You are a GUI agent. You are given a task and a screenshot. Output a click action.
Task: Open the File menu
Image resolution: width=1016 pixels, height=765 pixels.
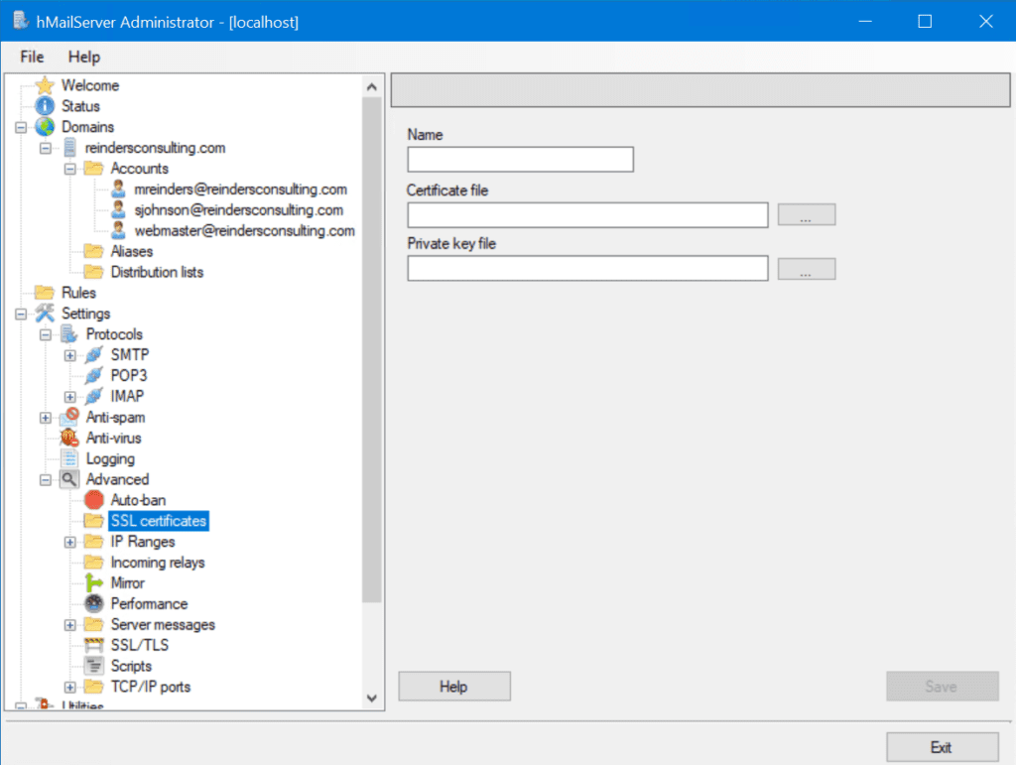(31, 57)
